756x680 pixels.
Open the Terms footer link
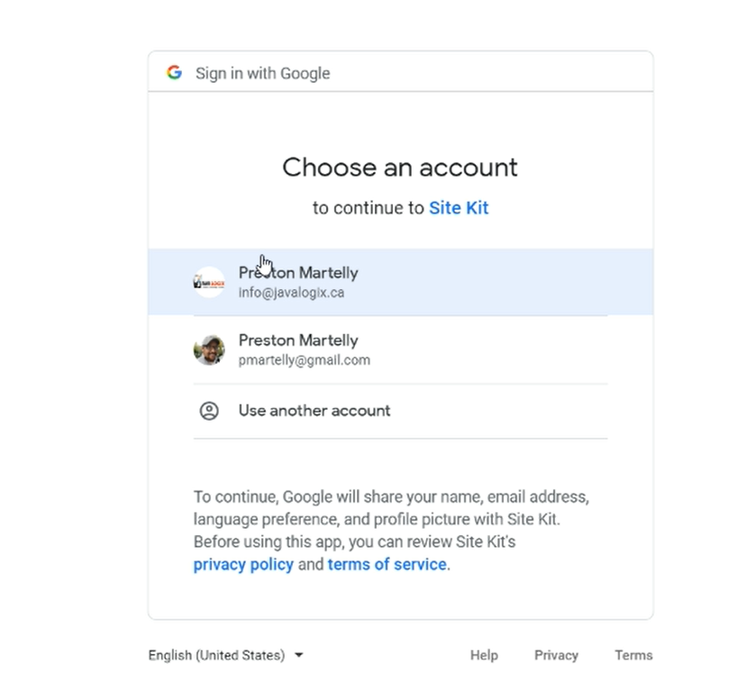[x=633, y=655]
